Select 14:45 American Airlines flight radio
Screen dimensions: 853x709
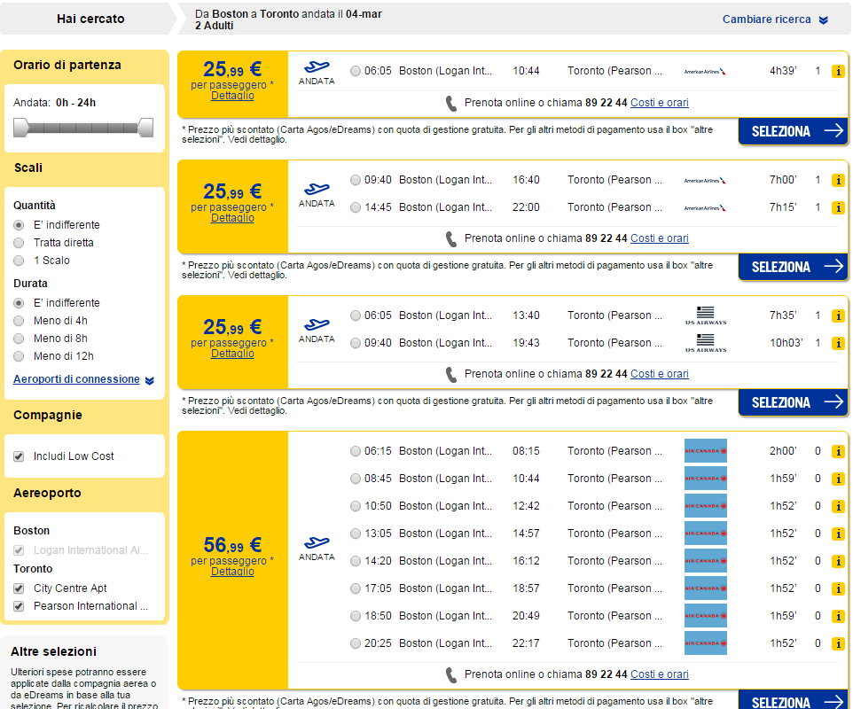tap(356, 207)
